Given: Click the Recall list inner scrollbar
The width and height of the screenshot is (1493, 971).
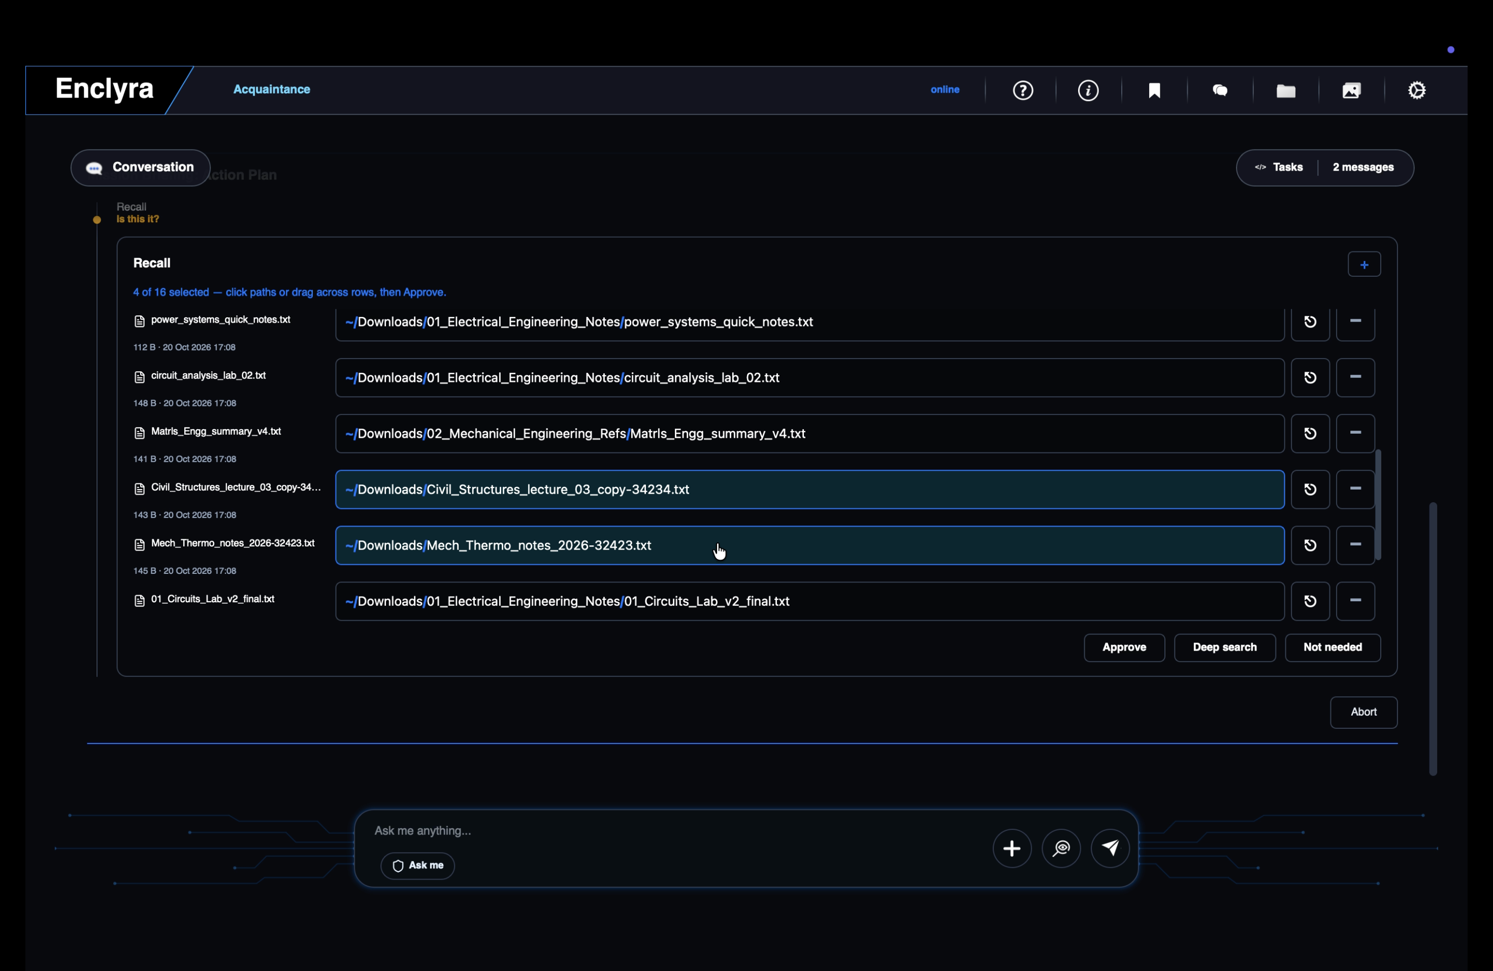Looking at the screenshot, I should [x=1378, y=505].
